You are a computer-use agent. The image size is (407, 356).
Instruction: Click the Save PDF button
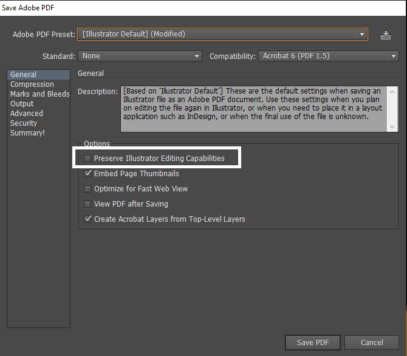coord(313,343)
